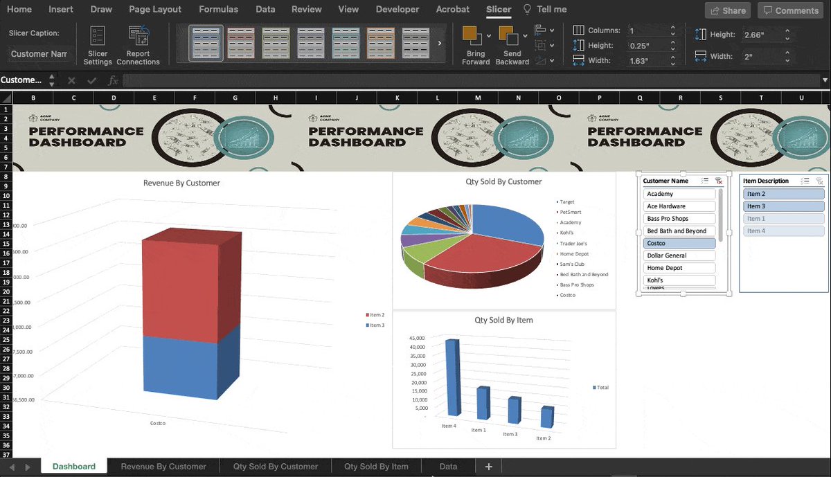831x477 pixels.
Task: Toggle Item 3 in Item Description slicer
Action: click(784, 206)
